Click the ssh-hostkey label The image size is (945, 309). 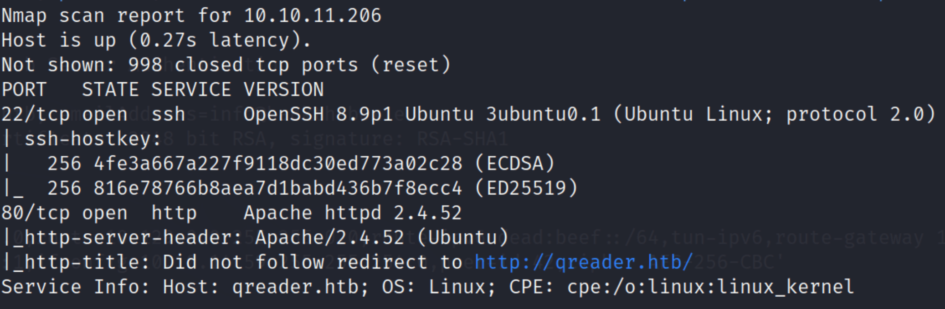93,139
